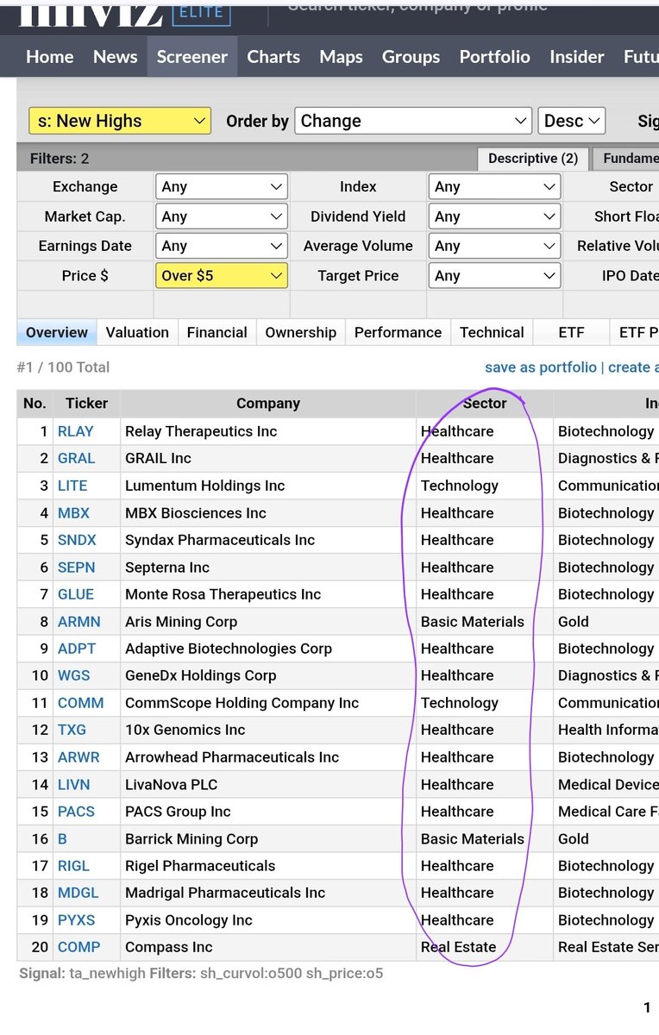
Task: Open the SEPN ticker link
Action: tap(77, 568)
